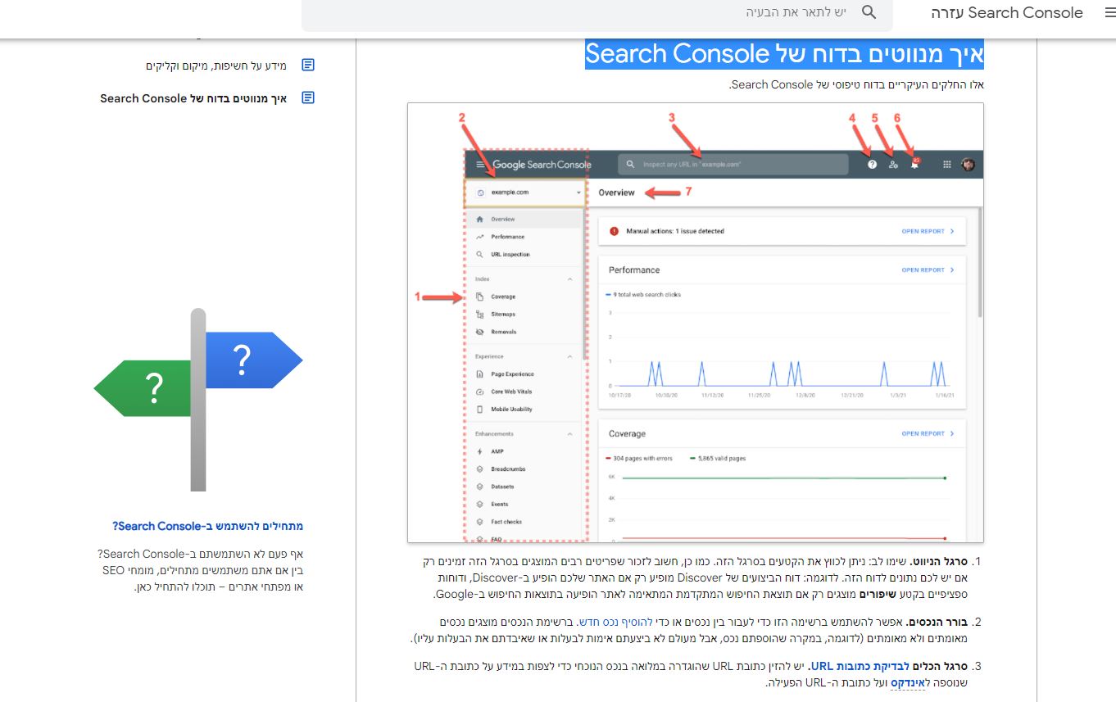Click text 'אף פעם לא השתמשתם ב-Search Console?'

tap(201, 554)
